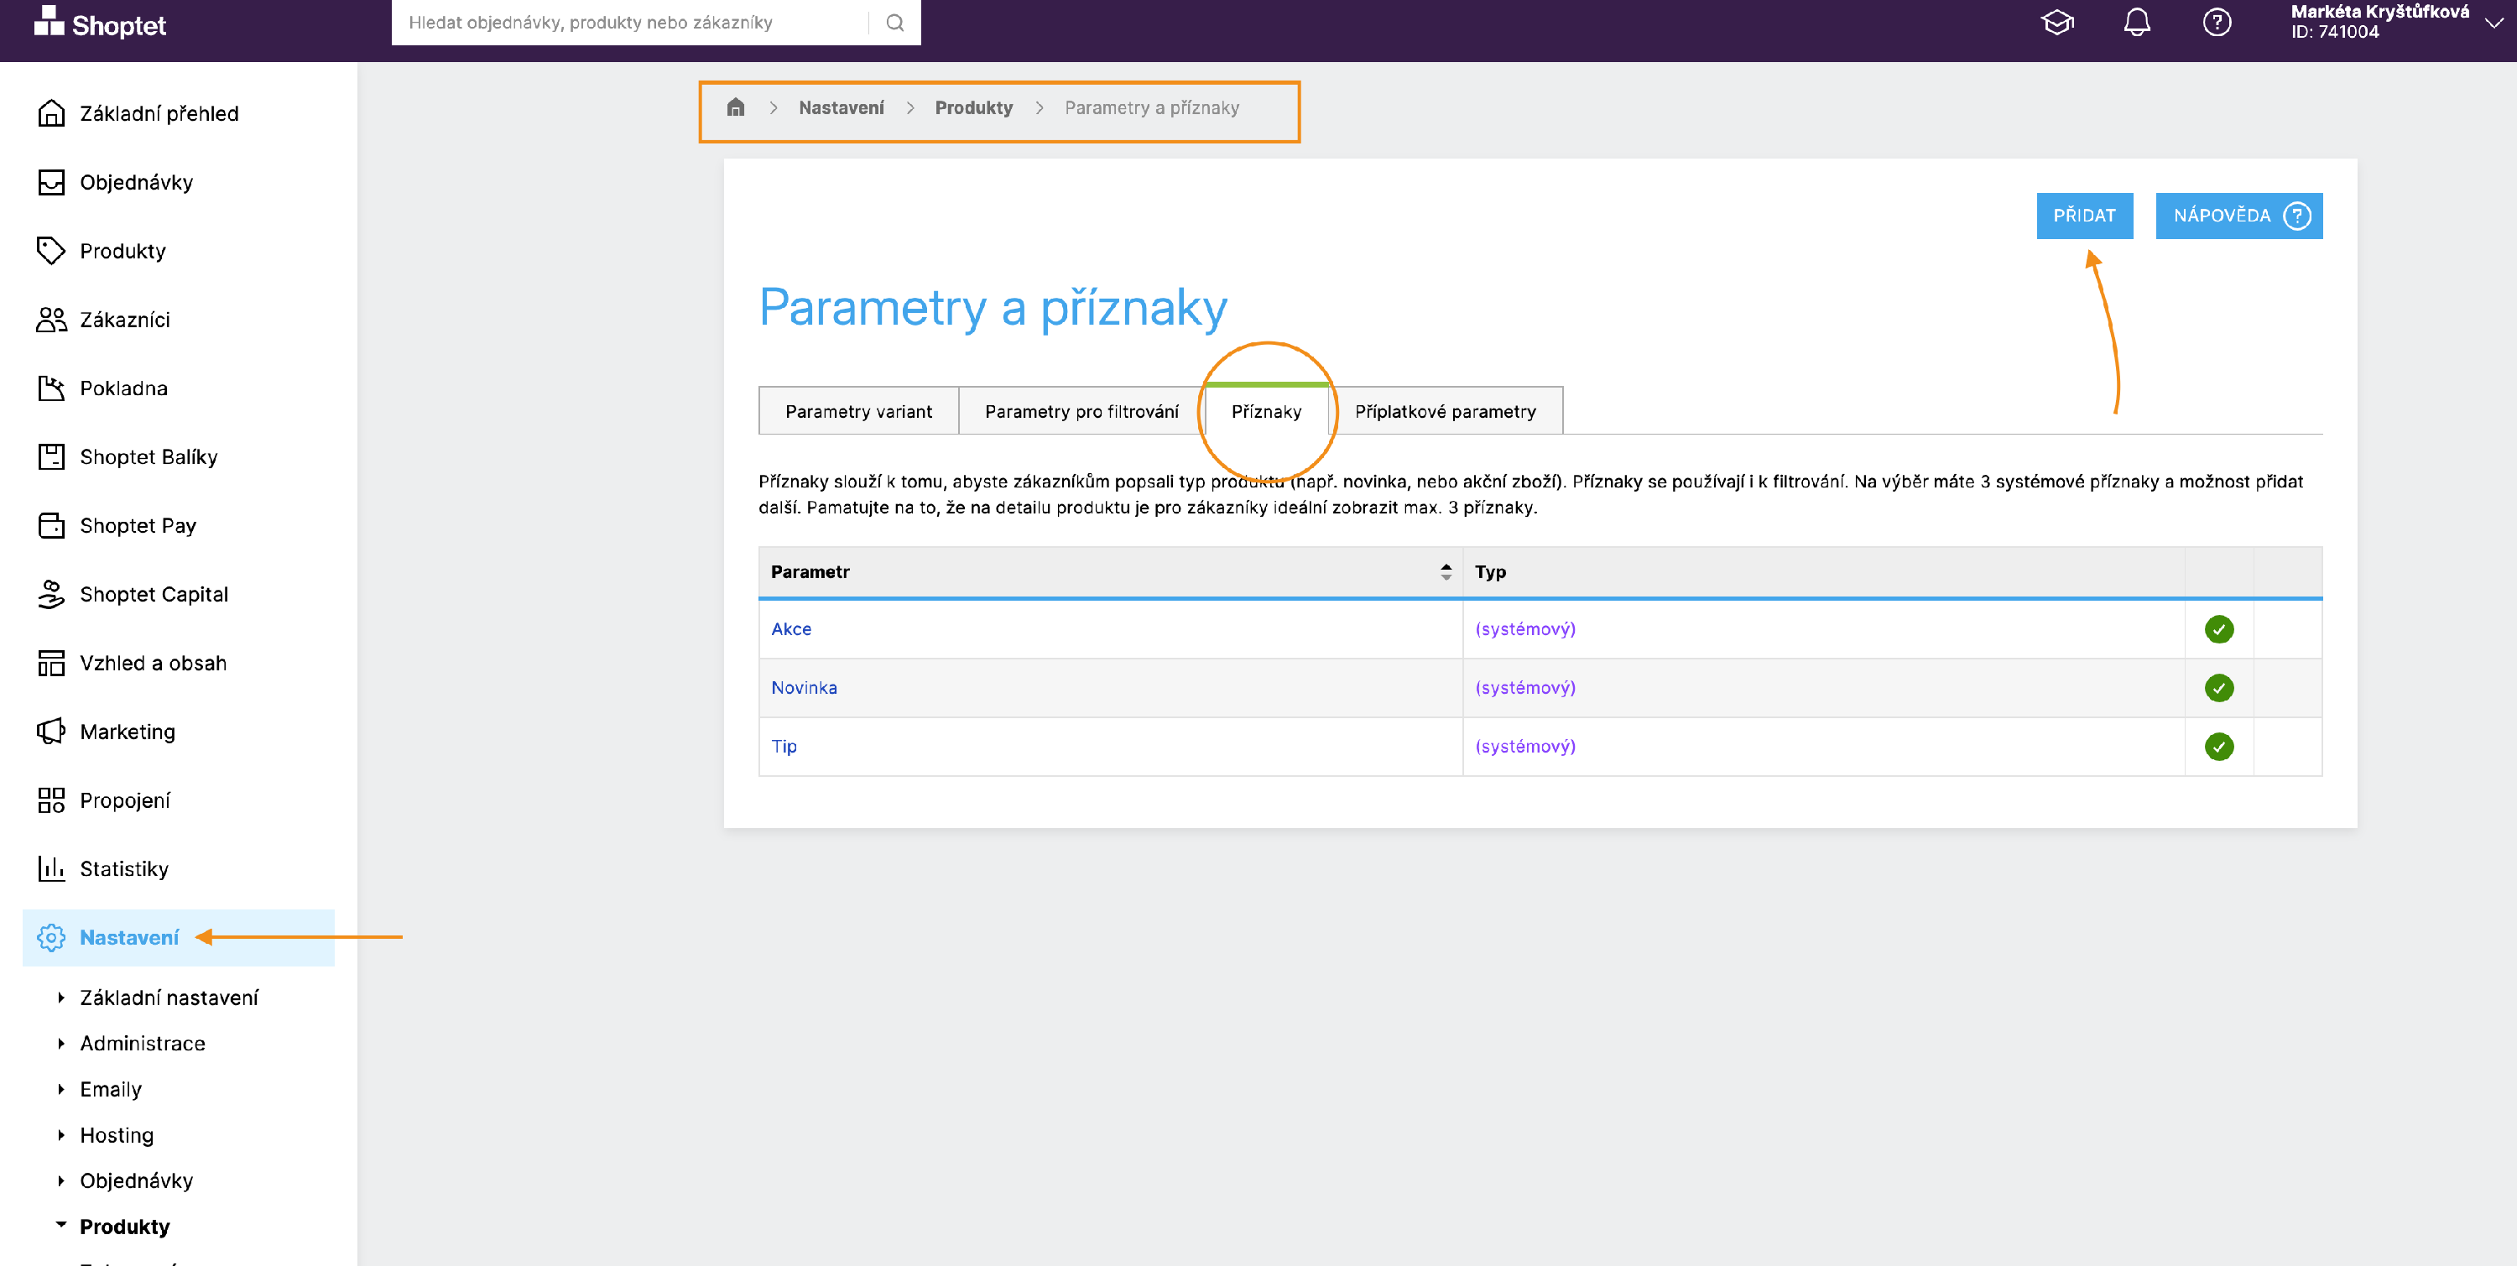
Task: Open the Novinka parameter link
Action: point(803,688)
